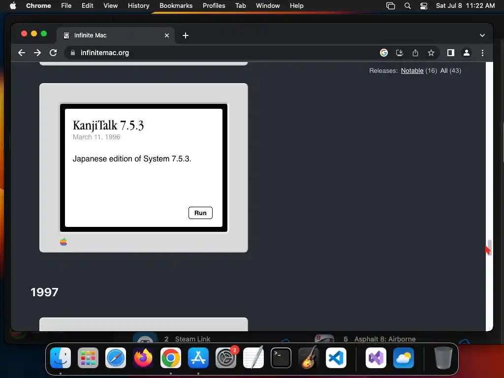Open Trash from the Dock
This screenshot has height=378, width=504.
click(x=443, y=358)
